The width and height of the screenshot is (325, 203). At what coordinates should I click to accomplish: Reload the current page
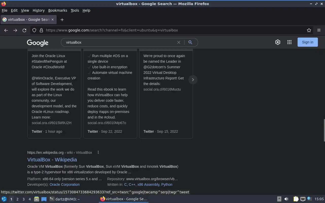24,30
